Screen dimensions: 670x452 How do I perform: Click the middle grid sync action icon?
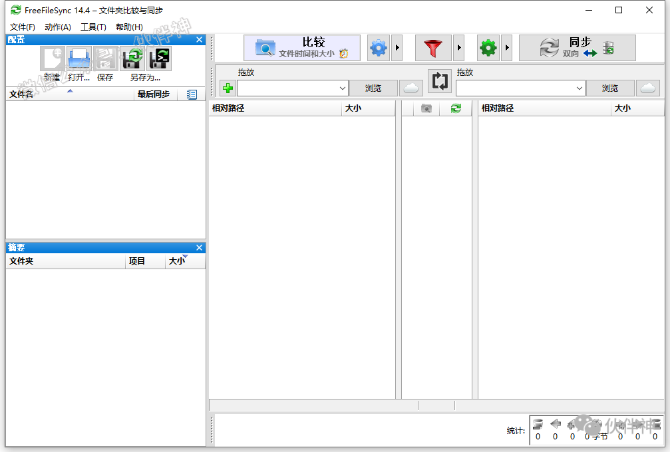(x=456, y=108)
